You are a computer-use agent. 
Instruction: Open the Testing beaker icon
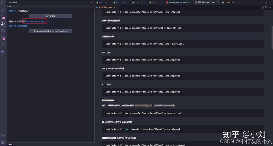3,45
